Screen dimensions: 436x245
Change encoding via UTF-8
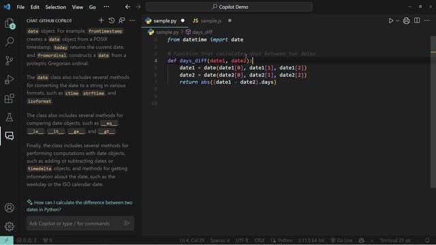click(x=242, y=240)
